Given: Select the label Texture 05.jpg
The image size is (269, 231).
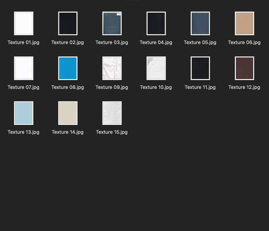Looking at the screenshot, I should (200, 42).
